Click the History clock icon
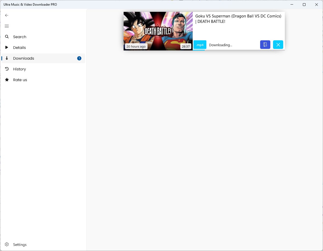Image resolution: width=323 pixels, height=251 pixels. 7,69
